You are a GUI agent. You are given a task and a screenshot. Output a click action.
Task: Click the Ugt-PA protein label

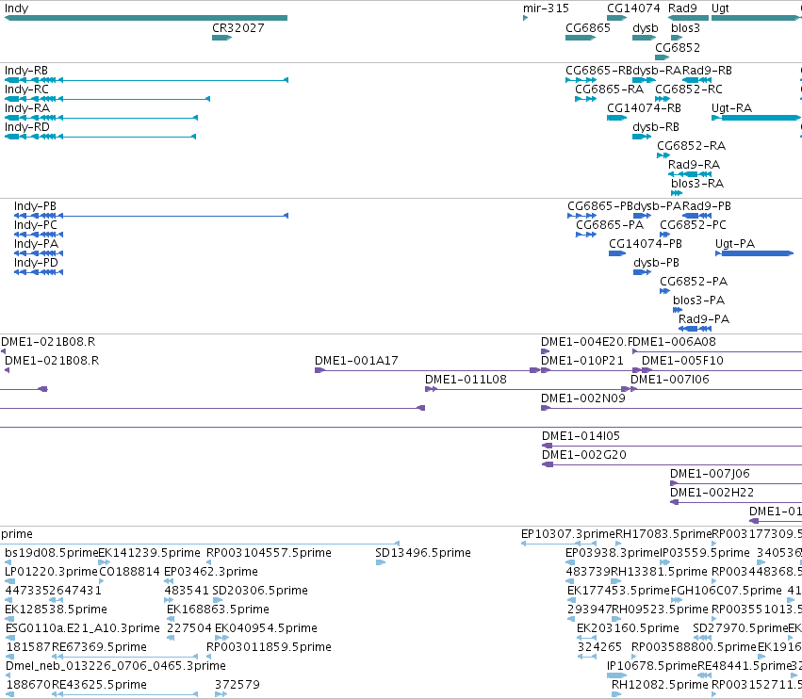click(735, 244)
